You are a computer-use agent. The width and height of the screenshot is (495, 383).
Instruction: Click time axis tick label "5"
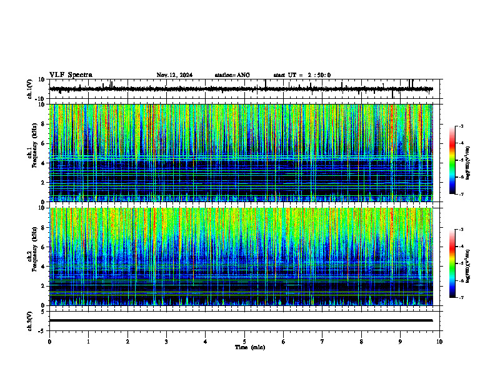(x=244, y=342)
